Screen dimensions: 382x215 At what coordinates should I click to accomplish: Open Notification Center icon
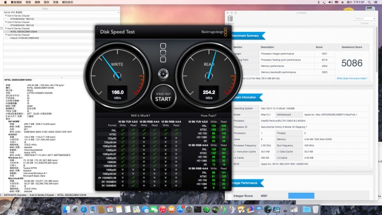pyautogui.click(x=376, y=2)
